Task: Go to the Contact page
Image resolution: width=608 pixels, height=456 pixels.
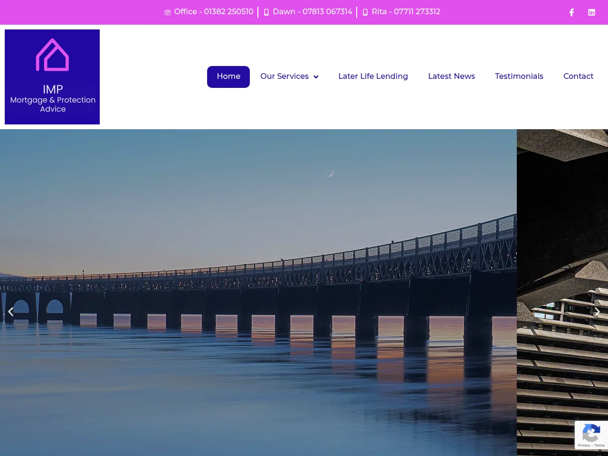Action: pos(578,76)
